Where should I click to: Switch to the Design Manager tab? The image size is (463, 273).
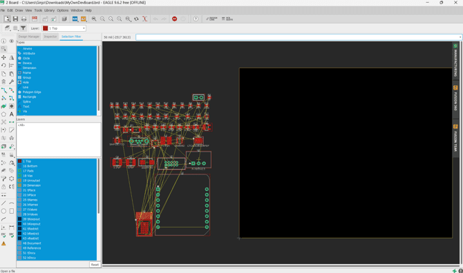(29, 37)
